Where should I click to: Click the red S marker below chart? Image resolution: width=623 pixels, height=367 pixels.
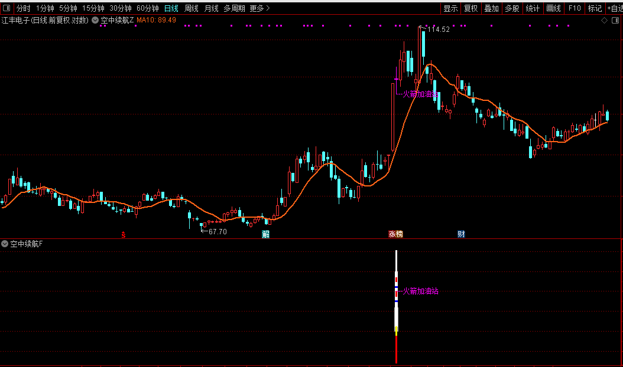tap(124, 235)
